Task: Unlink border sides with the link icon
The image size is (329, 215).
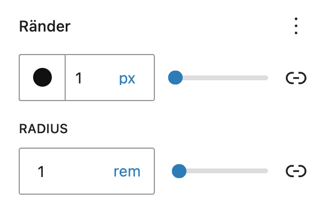Action: [x=296, y=78]
